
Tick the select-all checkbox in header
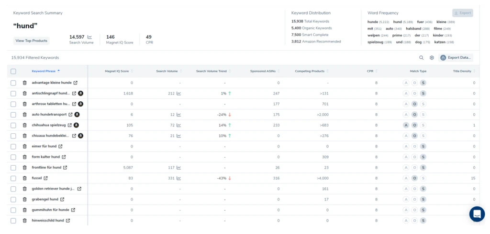(x=13, y=71)
